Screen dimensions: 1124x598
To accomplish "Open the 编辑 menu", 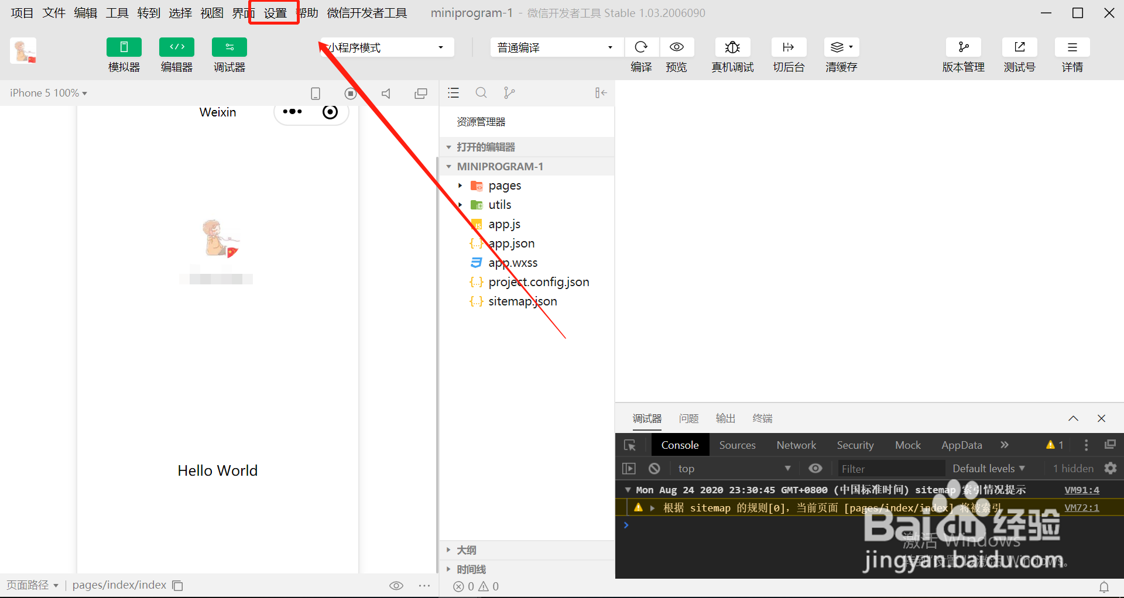I will pyautogui.click(x=85, y=13).
